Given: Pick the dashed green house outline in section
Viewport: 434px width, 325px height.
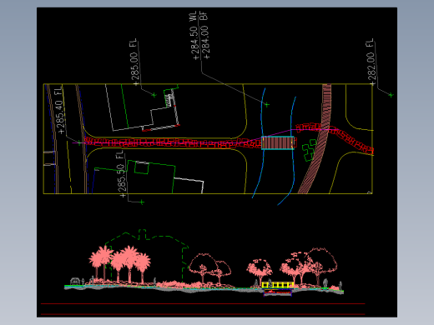Looking at the screenshot, I should 147,254.
